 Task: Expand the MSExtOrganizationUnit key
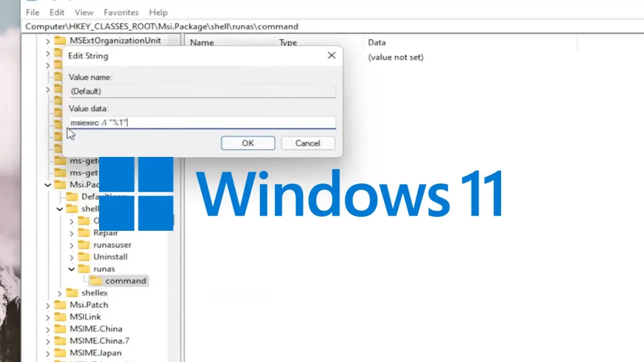[x=48, y=41]
